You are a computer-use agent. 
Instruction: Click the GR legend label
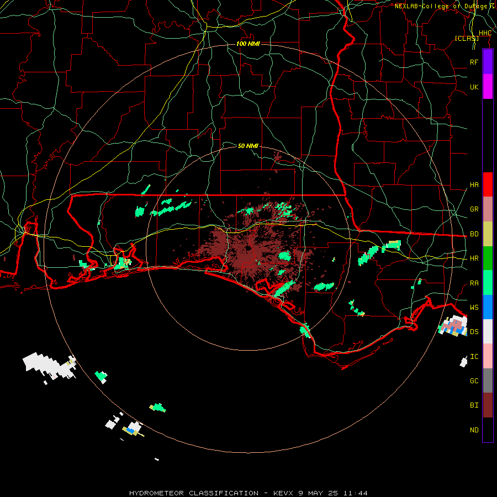(474, 209)
